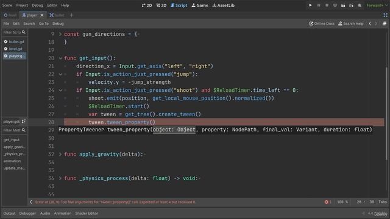Jump to apply_gravity method
Screen dimensions: 390x219
[15, 147]
